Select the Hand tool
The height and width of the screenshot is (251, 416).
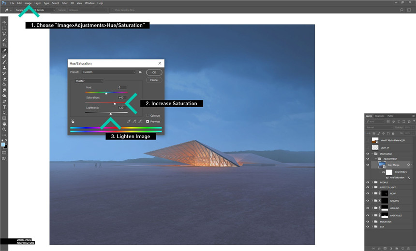(4, 124)
